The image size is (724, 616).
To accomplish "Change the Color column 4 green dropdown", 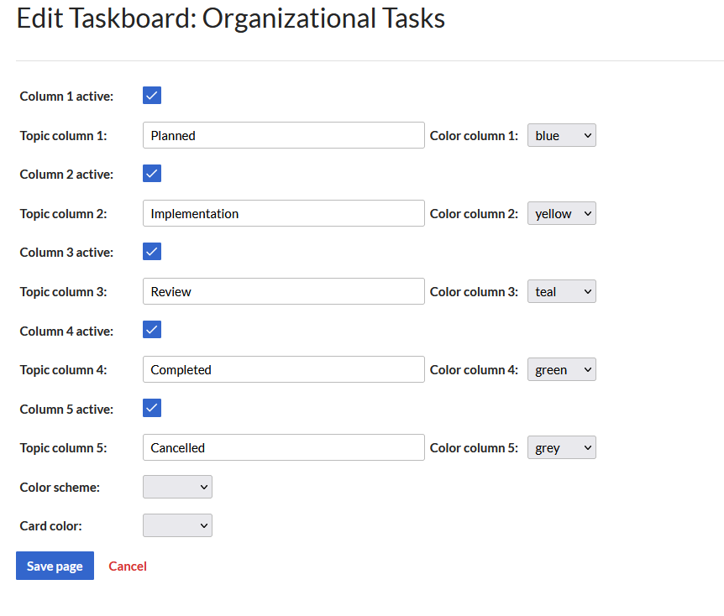I will (561, 369).
